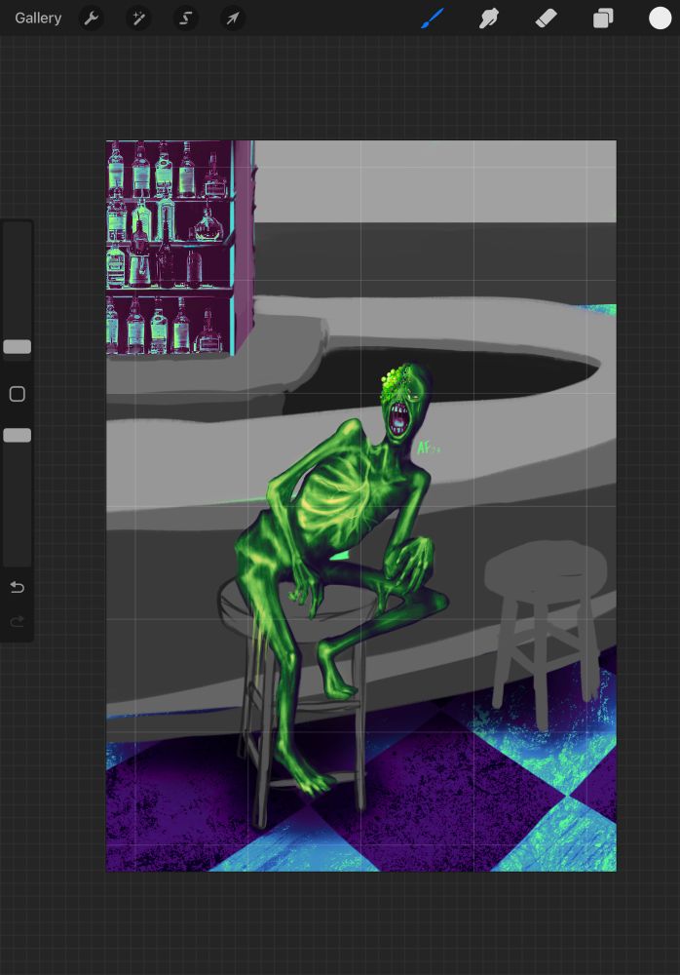
Task: Select the Eraser tool
Action: (x=546, y=19)
